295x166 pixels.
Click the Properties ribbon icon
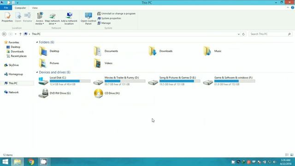(x=7, y=17)
